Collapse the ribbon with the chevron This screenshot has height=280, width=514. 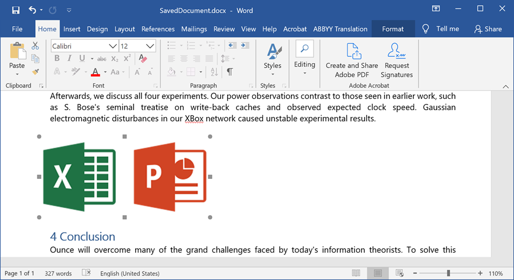click(x=505, y=86)
